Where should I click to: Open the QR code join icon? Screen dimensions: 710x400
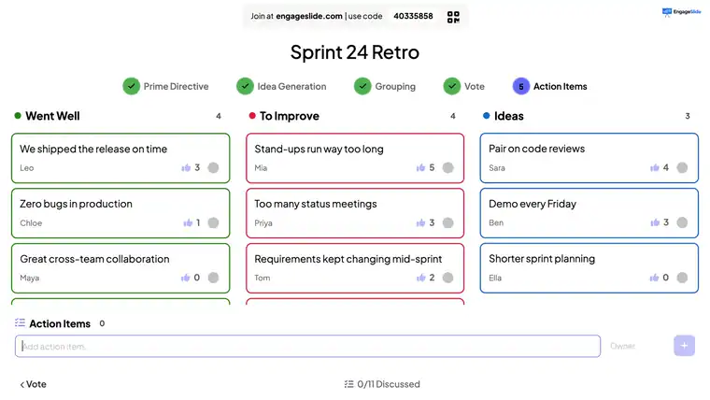point(453,17)
